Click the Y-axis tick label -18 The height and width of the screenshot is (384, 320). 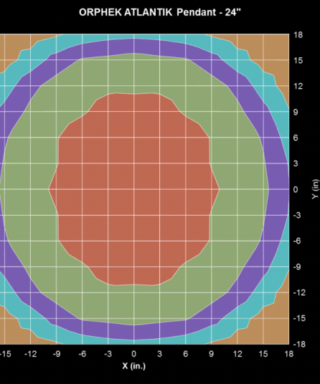pos(299,344)
